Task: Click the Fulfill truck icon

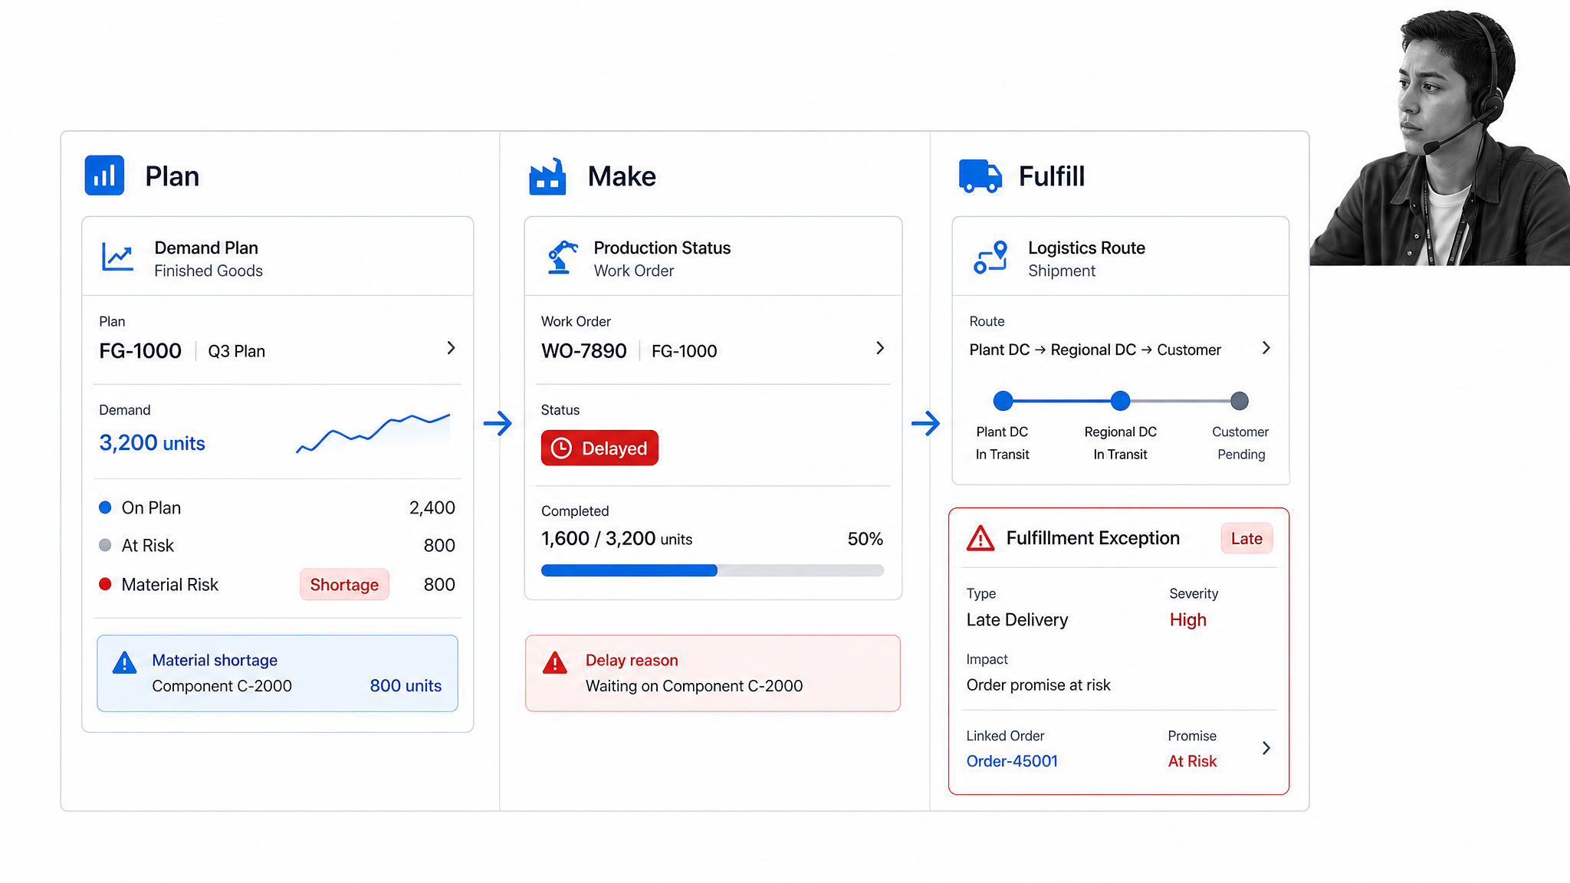Action: 980,176
